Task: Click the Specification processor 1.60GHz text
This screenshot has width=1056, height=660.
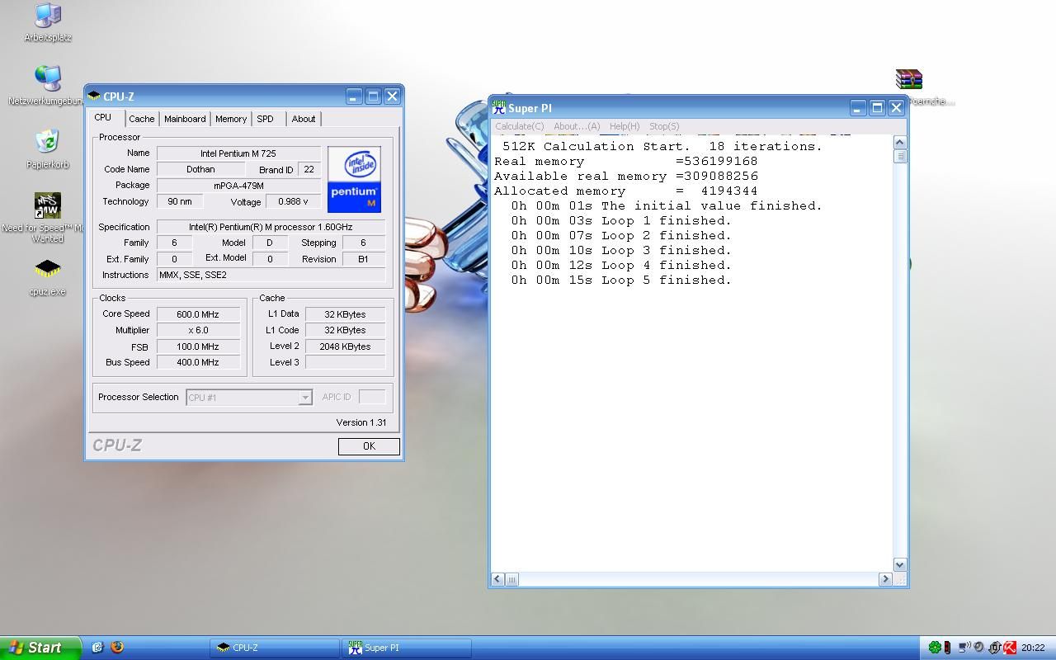Action: pyautogui.click(x=271, y=227)
